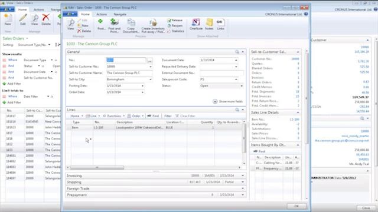378x212 pixels.
Task: Switch to Navigate tab in Sales Order
Action: point(120,14)
